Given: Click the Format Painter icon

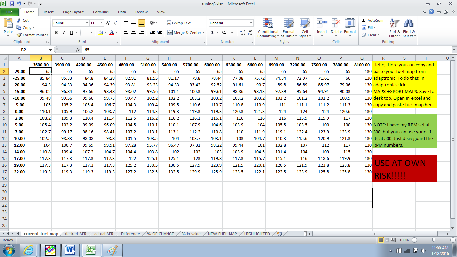Looking at the screenshot, I should (19, 35).
